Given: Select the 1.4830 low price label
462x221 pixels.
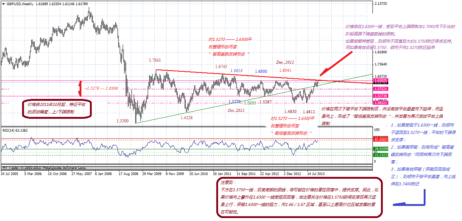Looking at the screenshot, I should click(291, 111).
